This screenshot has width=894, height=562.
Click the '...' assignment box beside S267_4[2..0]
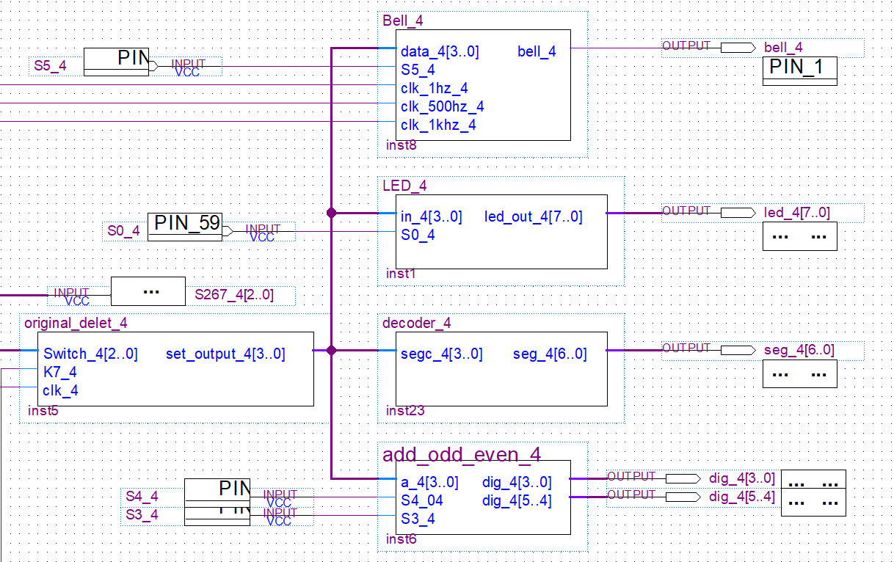click(148, 291)
